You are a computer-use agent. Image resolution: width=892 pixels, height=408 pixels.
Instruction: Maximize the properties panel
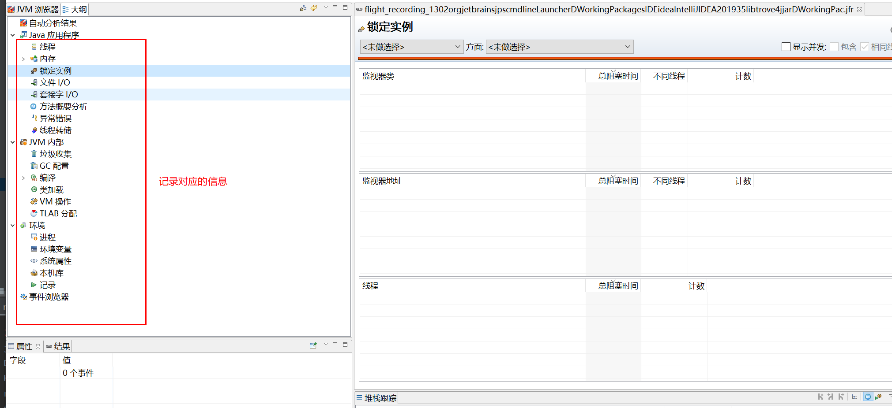(x=345, y=344)
